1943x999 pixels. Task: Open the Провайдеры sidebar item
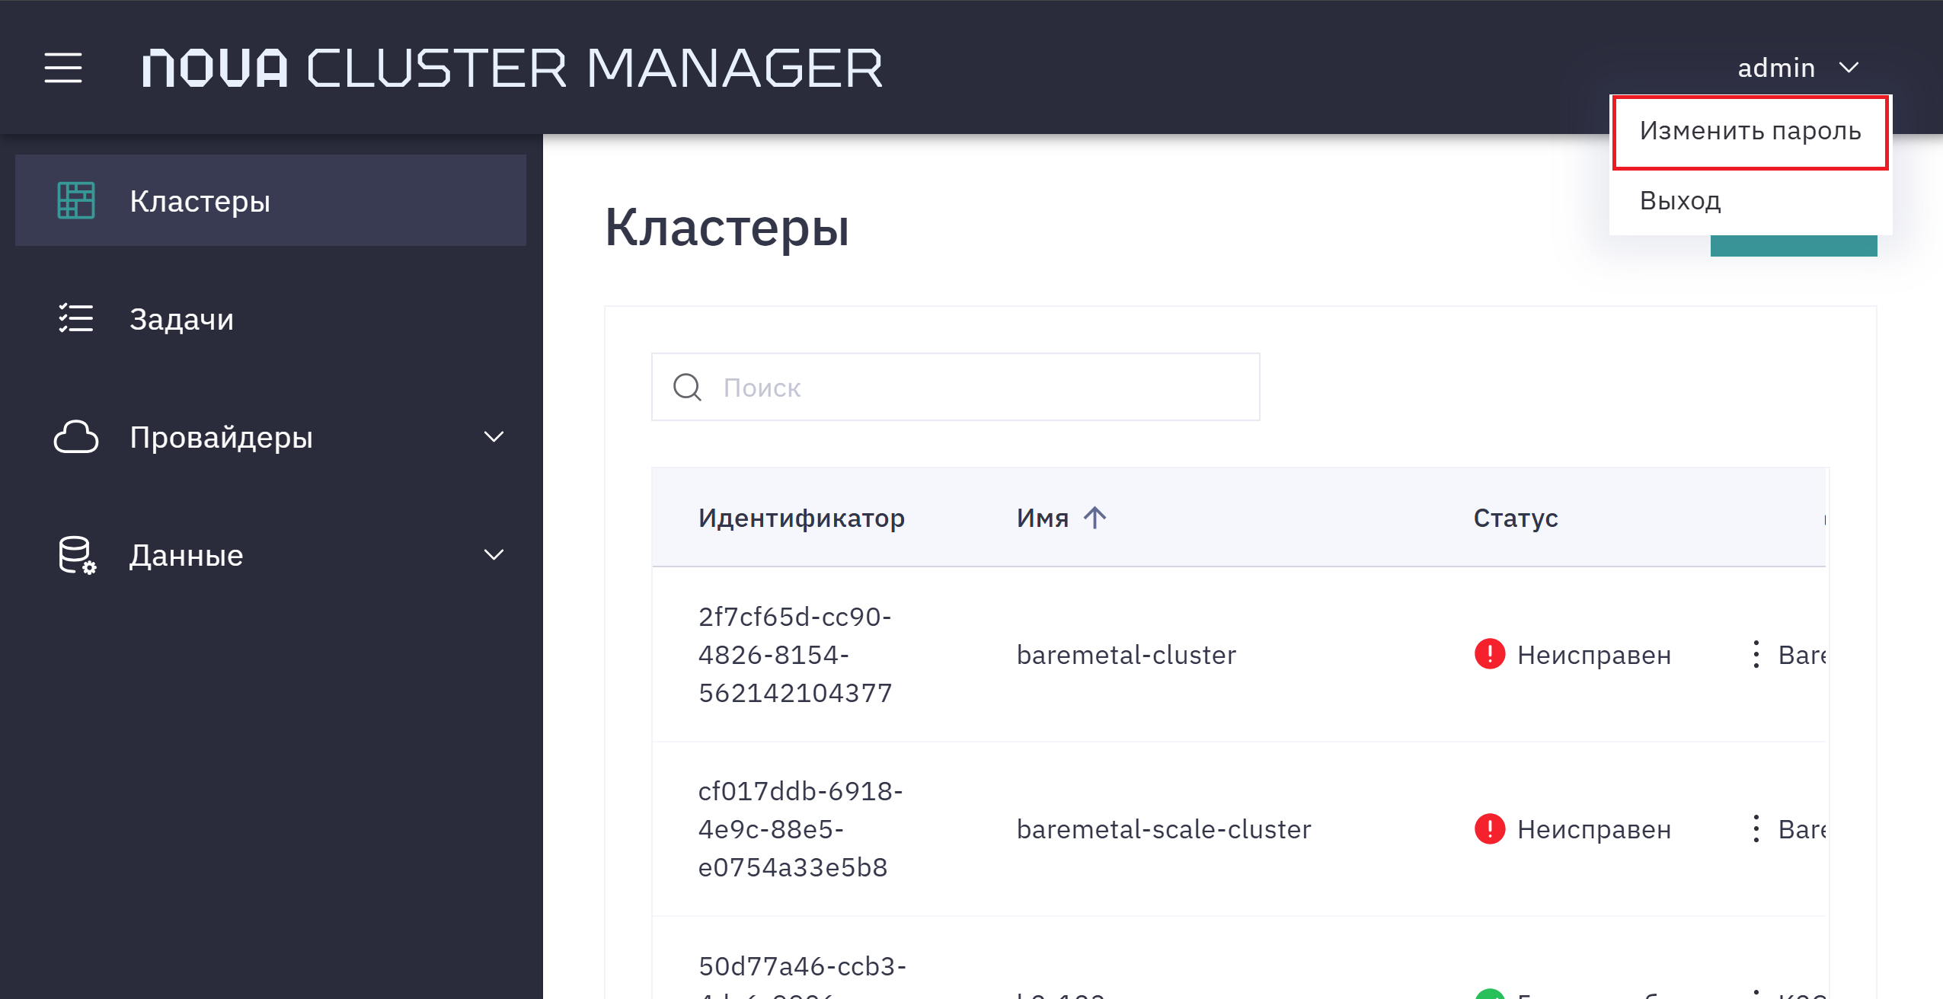(270, 437)
